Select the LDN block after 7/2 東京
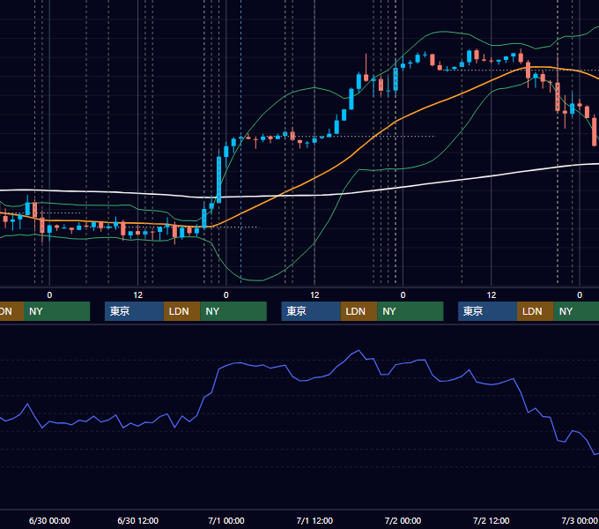The image size is (599, 529). (536, 311)
